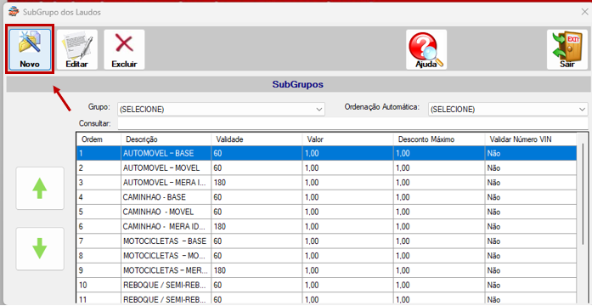
Task: Open the Ordenação Automática dropdown
Action: point(508,110)
